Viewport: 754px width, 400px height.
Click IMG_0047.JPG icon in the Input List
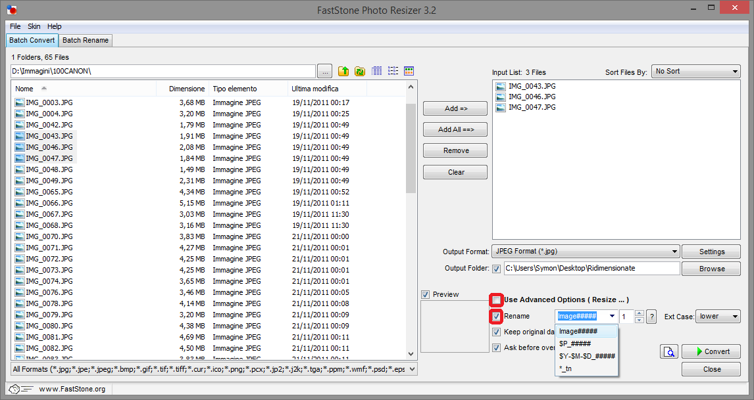click(x=501, y=108)
